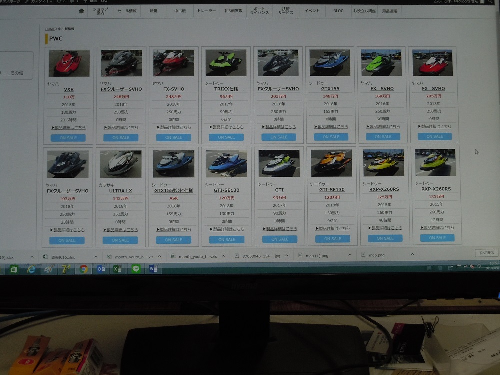Go to the site home icon
500x375 pixels.
[x=81, y=11]
